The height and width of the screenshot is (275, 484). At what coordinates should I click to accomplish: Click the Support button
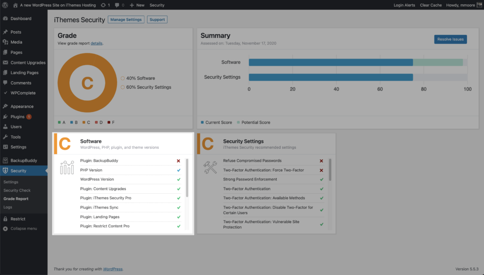157,19
